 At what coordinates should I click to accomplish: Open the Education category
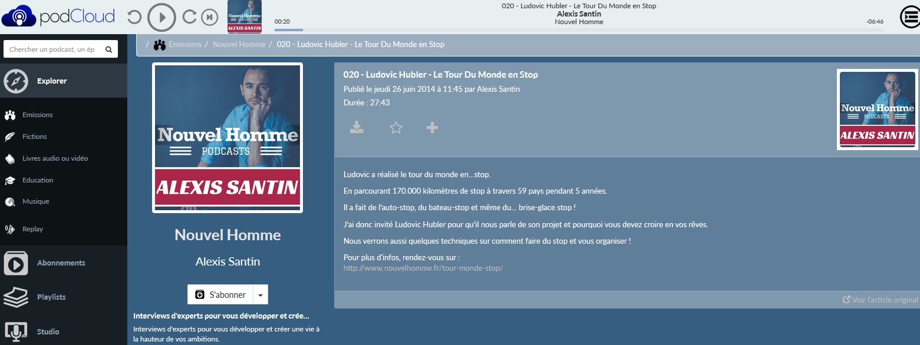[38, 180]
